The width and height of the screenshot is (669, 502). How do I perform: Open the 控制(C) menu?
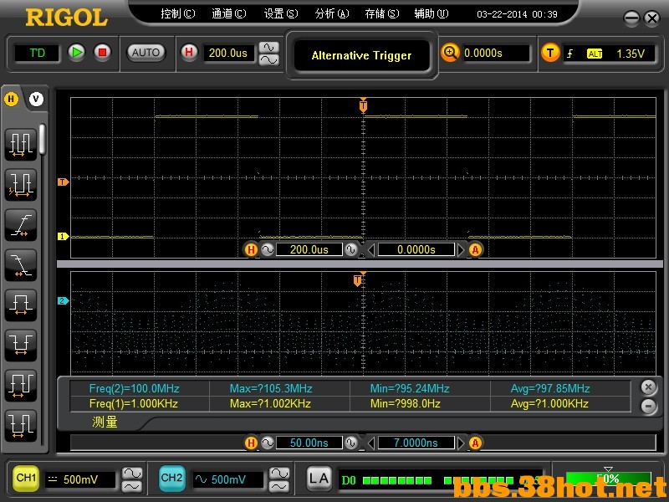tap(178, 14)
